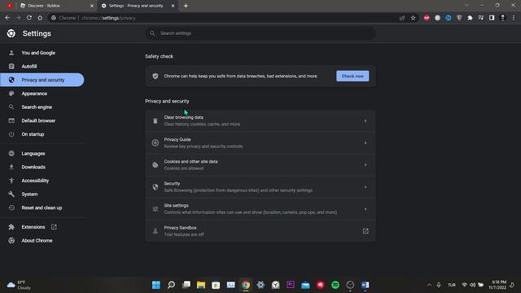Screen dimensions: 521x293
Task: Open the weather widget showing Cloudy
Action: click(19, 285)
